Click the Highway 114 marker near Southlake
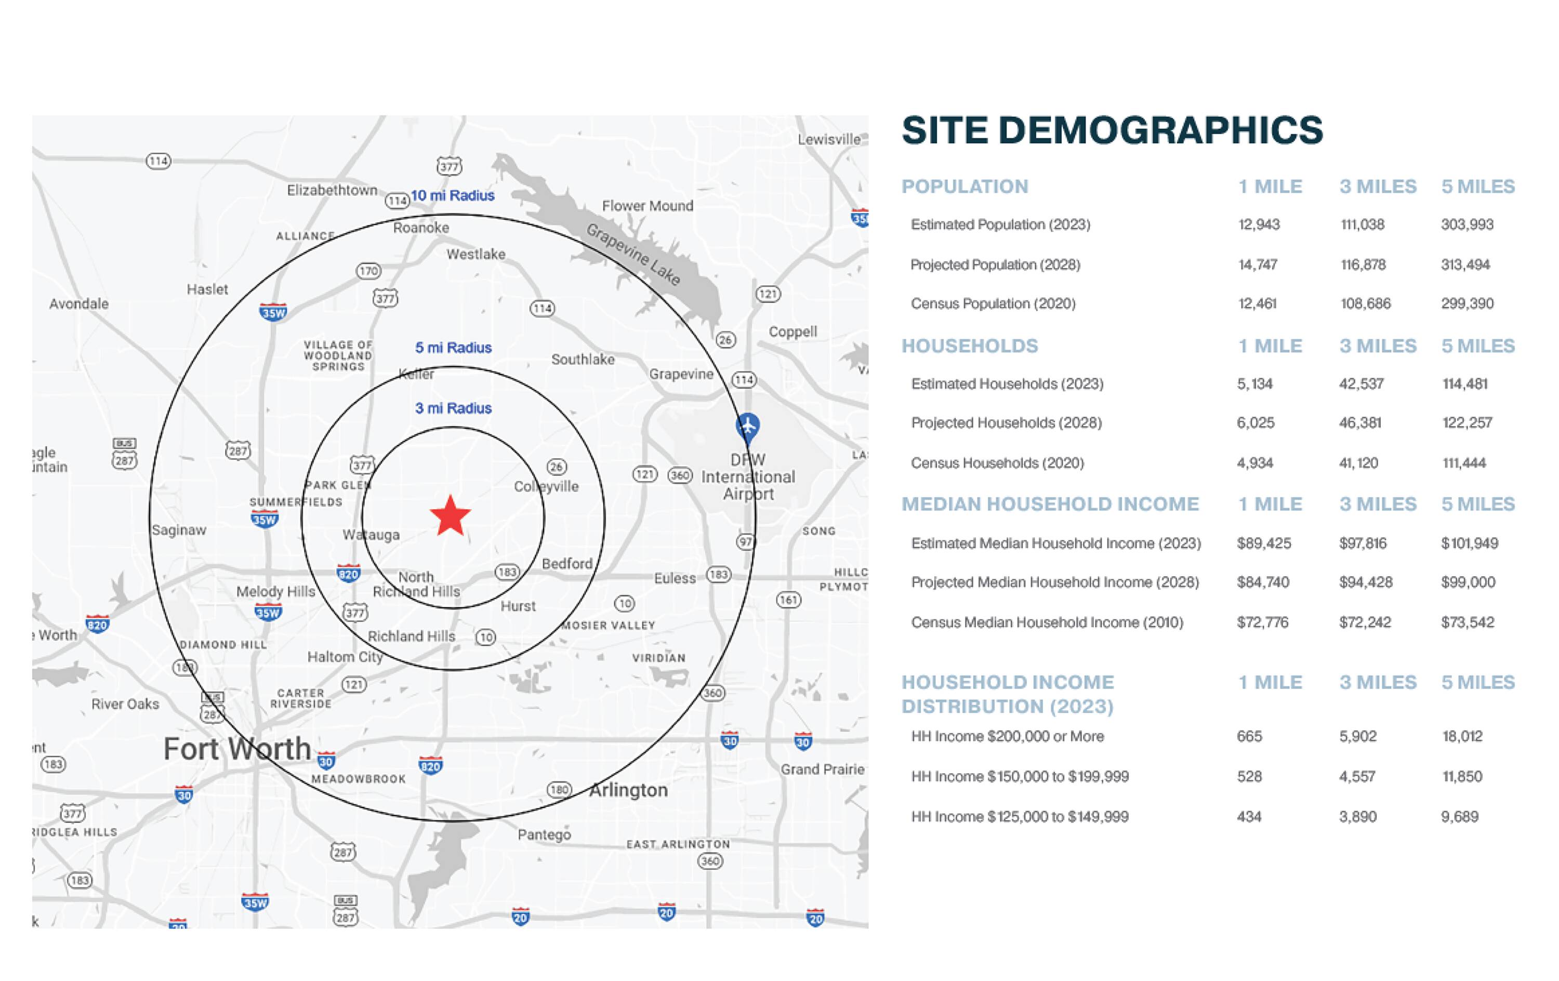Viewport: 1559px width, 981px height. (x=542, y=308)
